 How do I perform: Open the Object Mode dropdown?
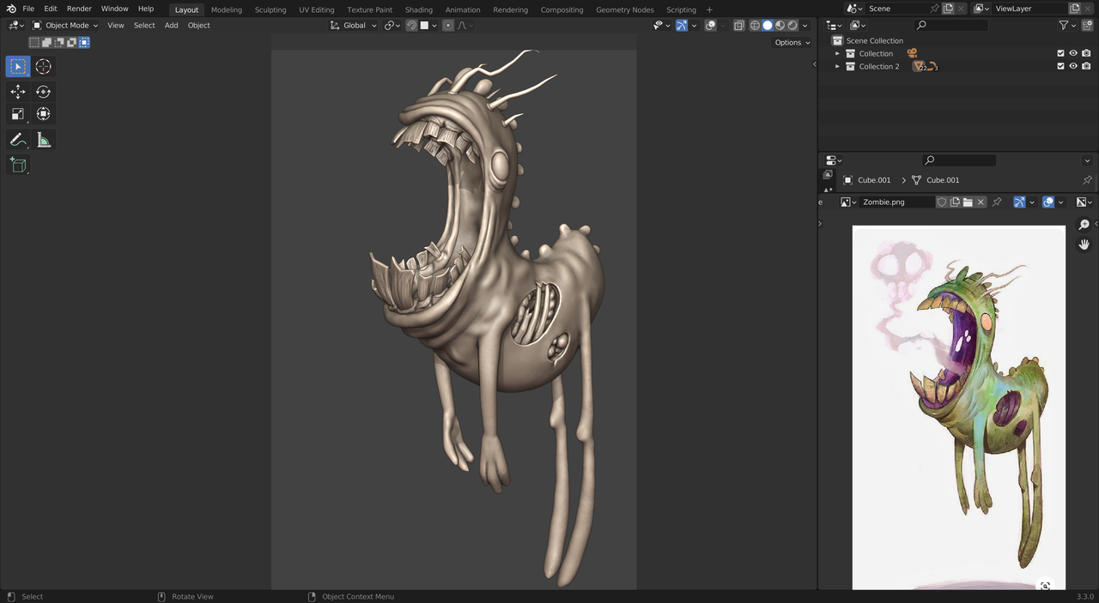point(65,26)
